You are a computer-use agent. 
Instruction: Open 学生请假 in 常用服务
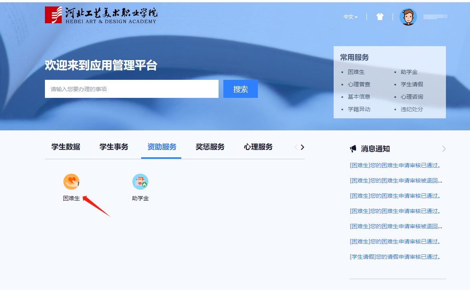412,84
